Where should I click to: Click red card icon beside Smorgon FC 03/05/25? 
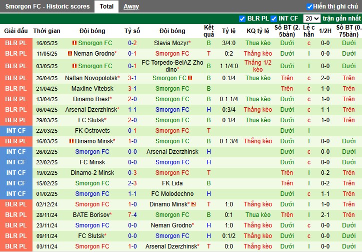[74, 66]
